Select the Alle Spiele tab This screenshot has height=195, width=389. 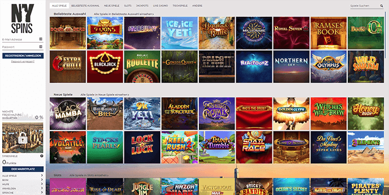59,6
